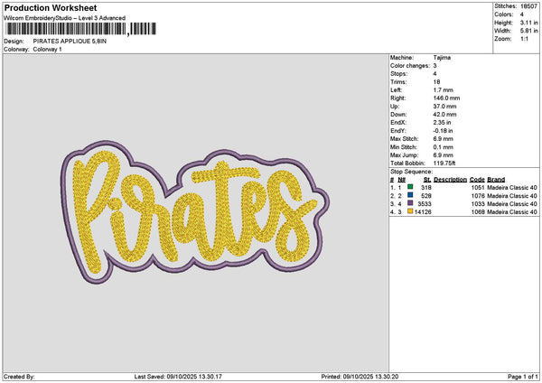
Task: Click stitch count 14126 in row 4
Action: 423,212
